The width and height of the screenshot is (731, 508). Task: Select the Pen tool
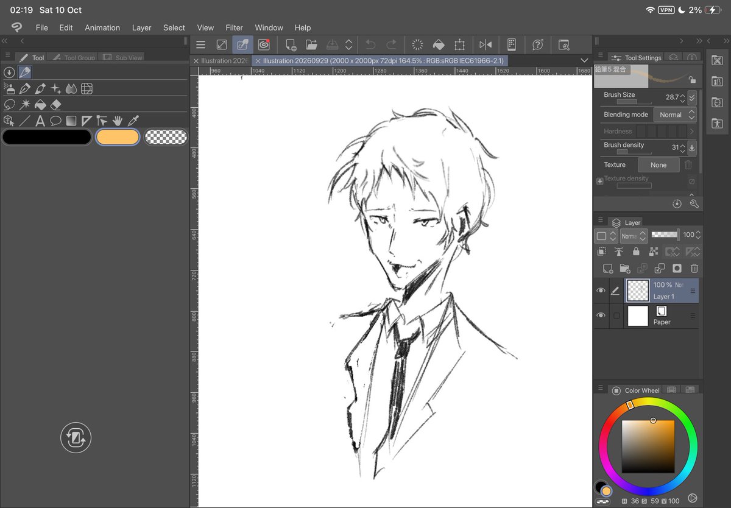pos(25,89)
